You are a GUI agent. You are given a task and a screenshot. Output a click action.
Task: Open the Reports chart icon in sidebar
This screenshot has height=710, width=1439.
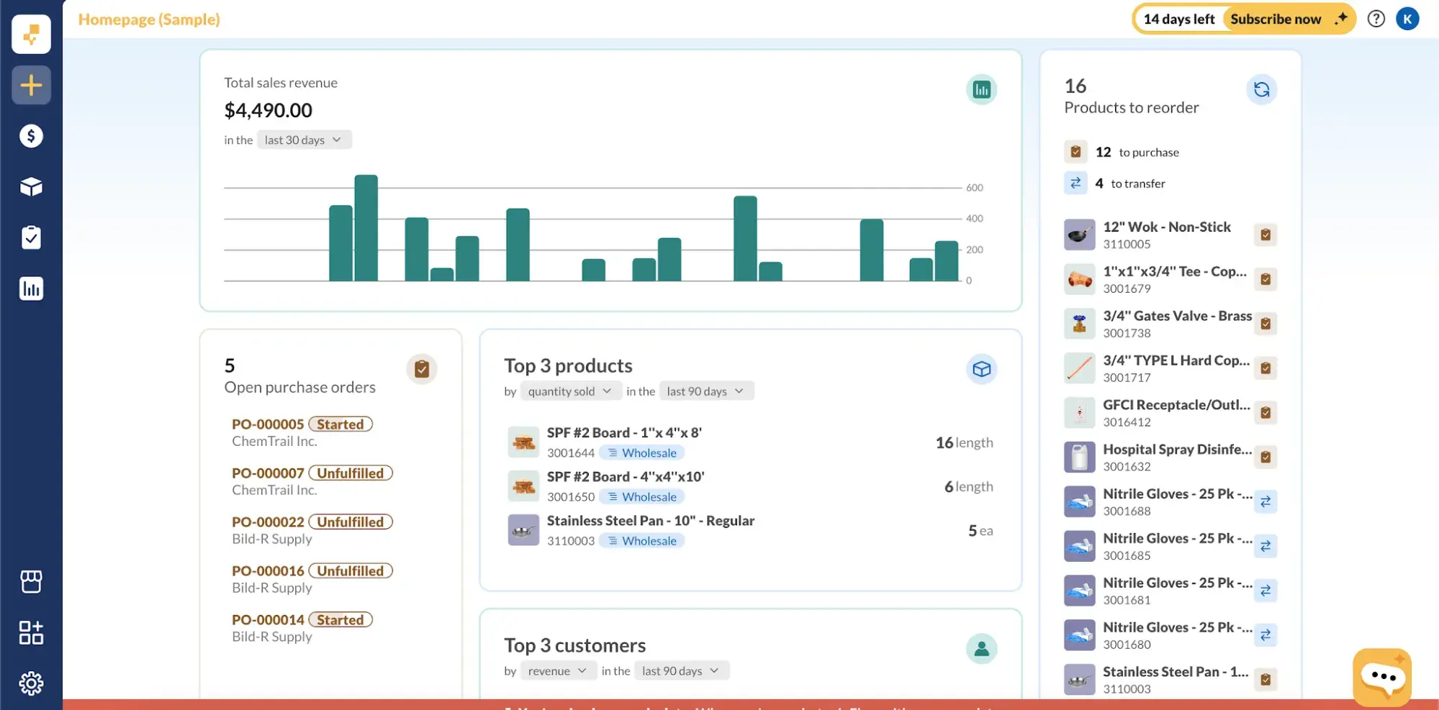[31, 288]
